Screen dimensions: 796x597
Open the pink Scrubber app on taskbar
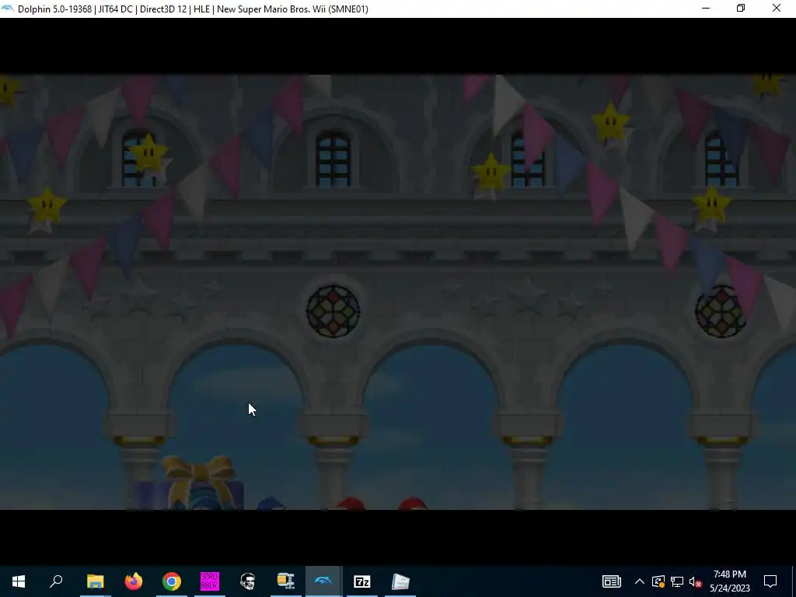(210, 581)
